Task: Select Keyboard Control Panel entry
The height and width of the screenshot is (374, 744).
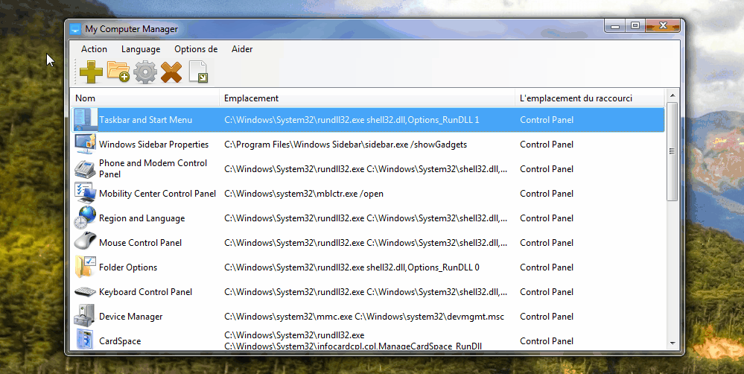Action: (x=146, y=292)
